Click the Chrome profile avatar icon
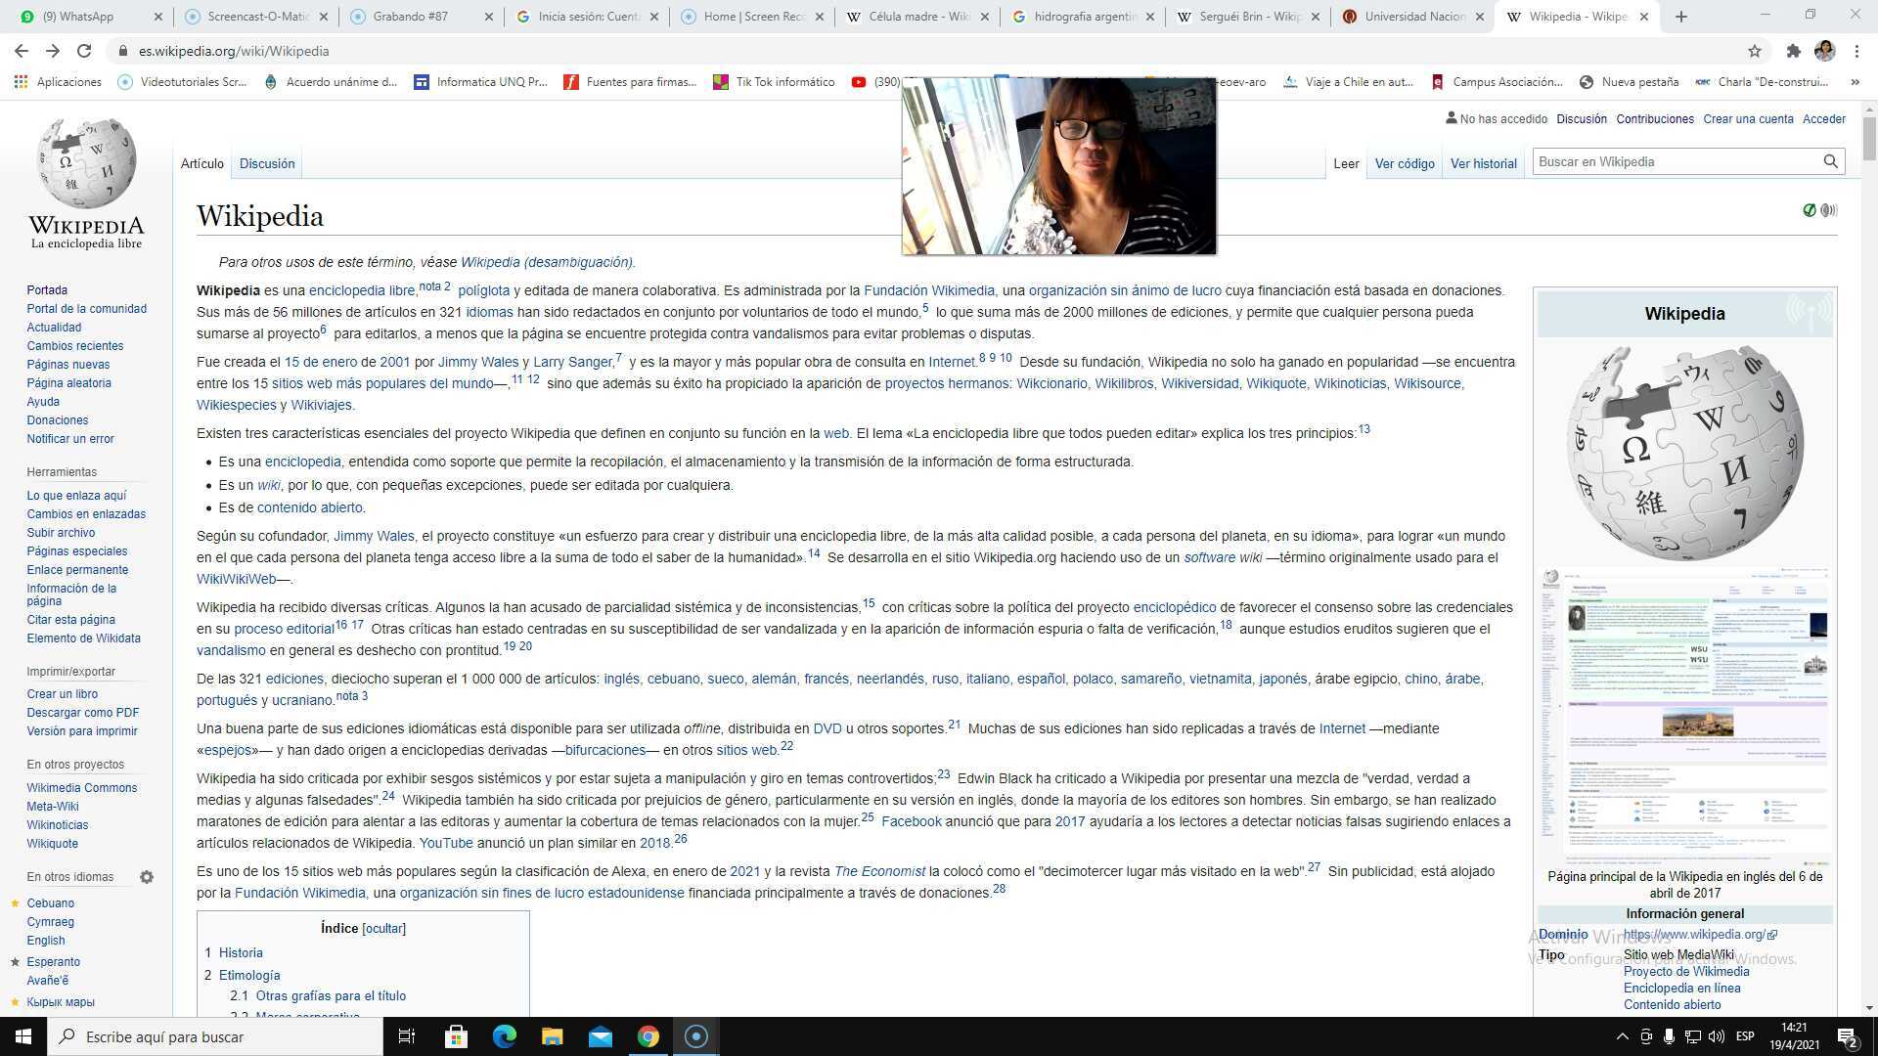Image resolution: width=1878 pixels, height=1056 pixels. point(1825,51)
